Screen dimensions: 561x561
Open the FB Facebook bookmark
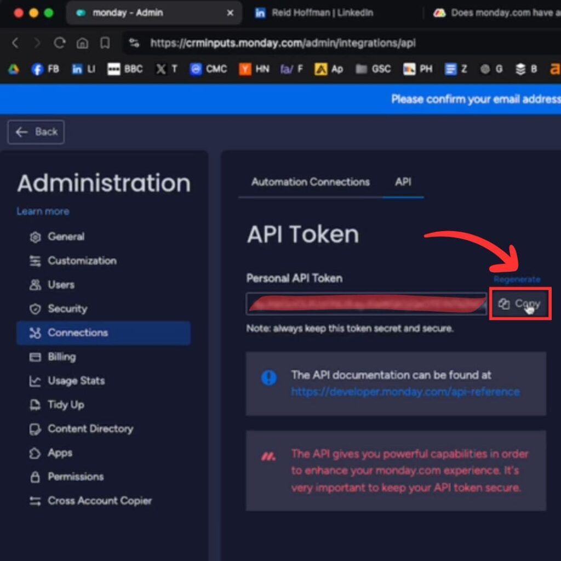pos(45,69)
